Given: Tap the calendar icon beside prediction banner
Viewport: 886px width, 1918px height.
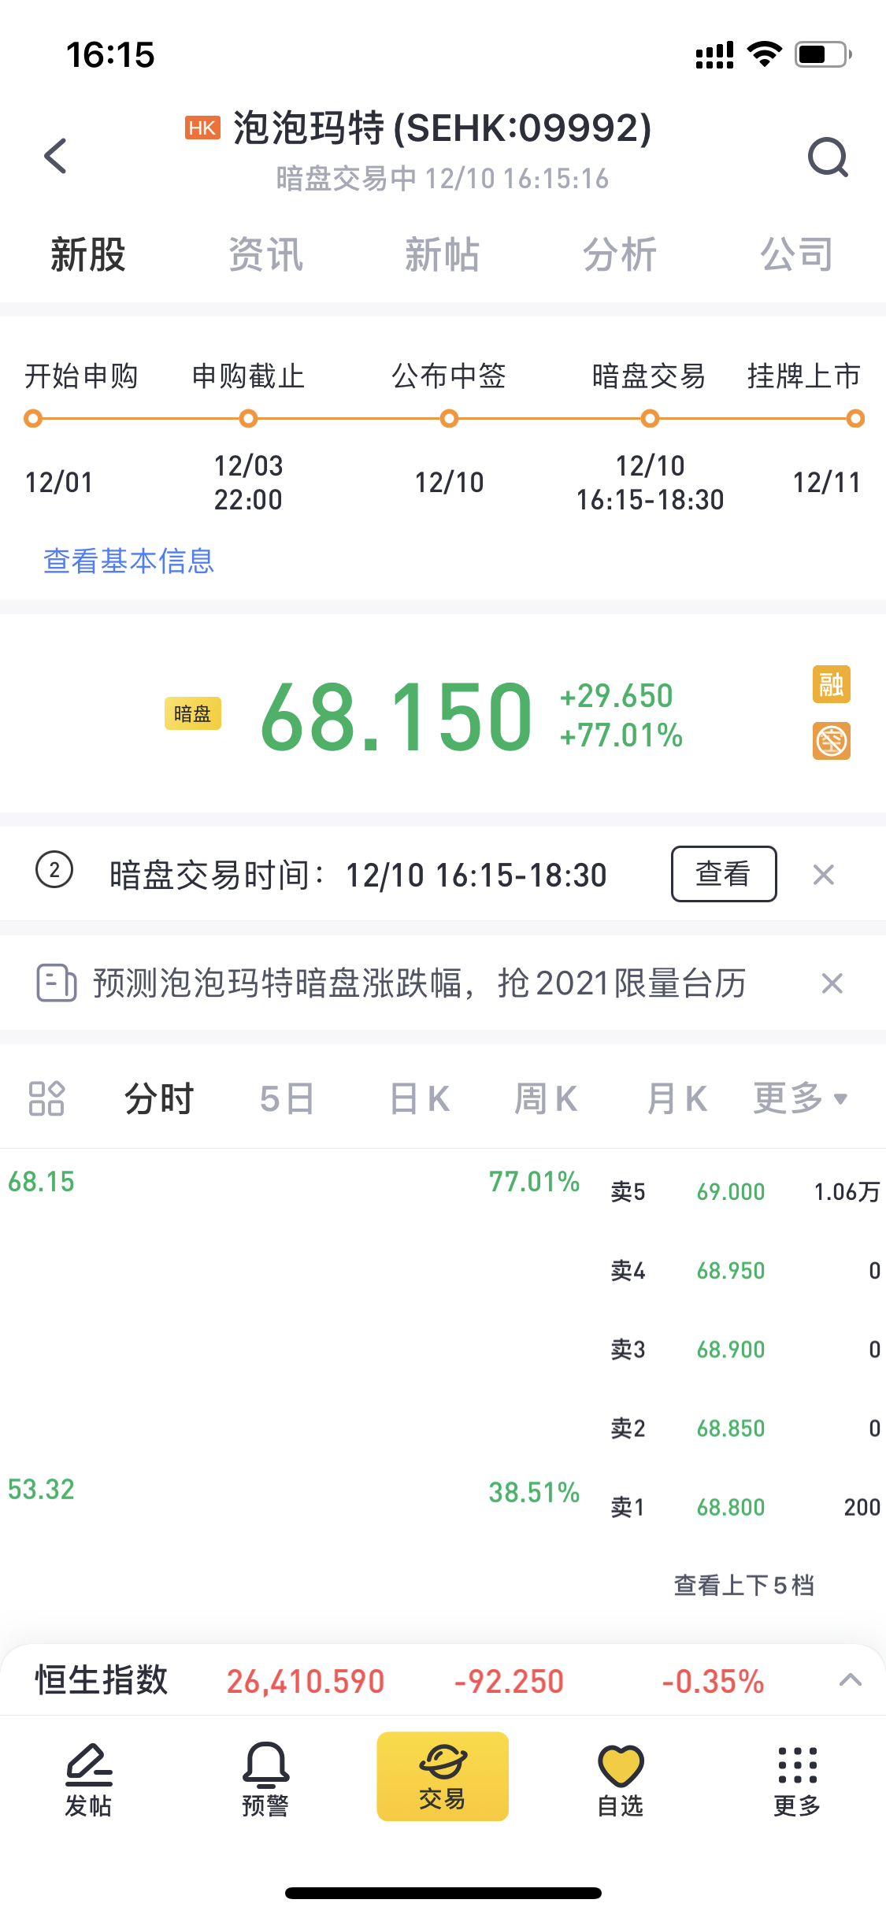Looking at the screenshot, I should coord(57,983).
